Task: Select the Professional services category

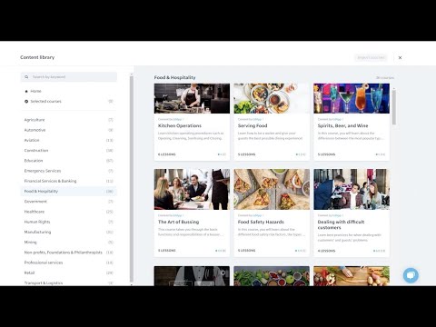Action: click(68, 263)
